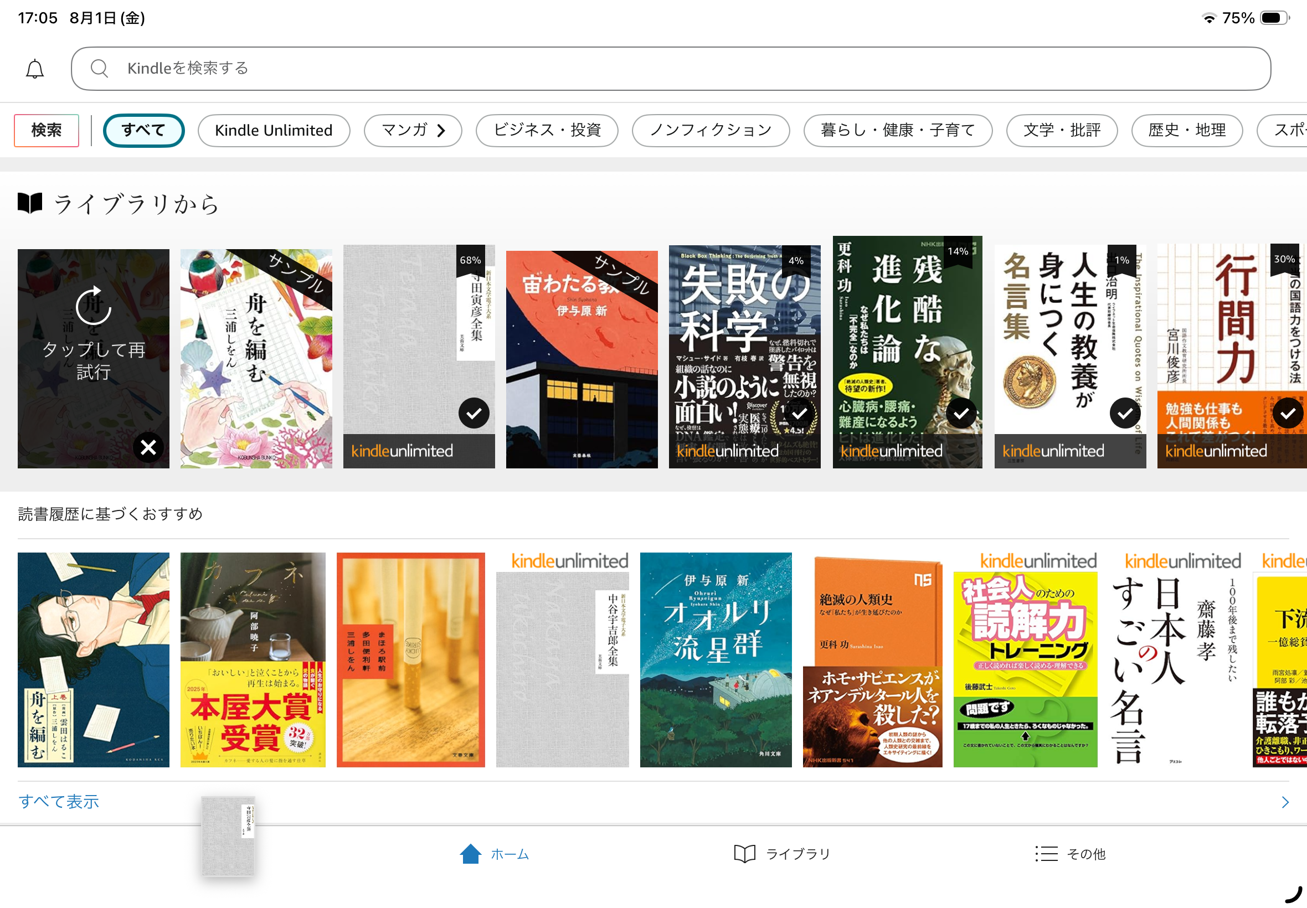Tap the 14% progress badge
Screen dimensions: 1307x908
tap(958, 251)
